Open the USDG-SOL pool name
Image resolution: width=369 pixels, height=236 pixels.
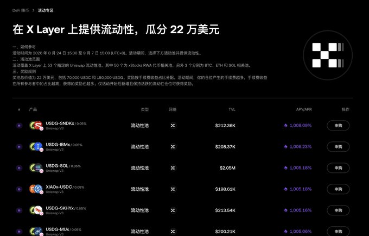pos(57,166)
